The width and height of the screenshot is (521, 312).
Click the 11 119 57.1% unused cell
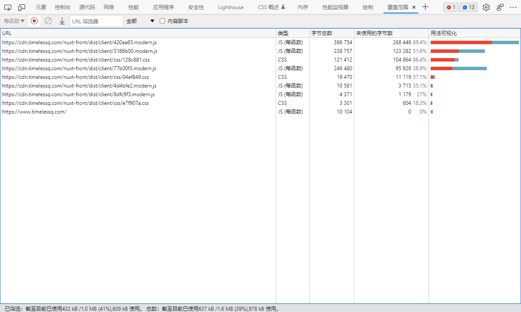click(391, 77)
